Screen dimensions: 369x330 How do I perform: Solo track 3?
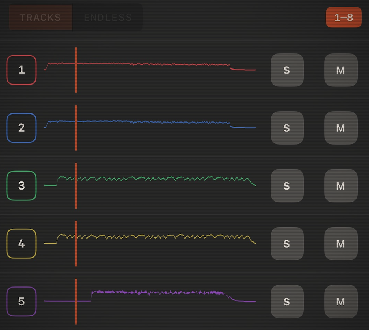(287, 185)
